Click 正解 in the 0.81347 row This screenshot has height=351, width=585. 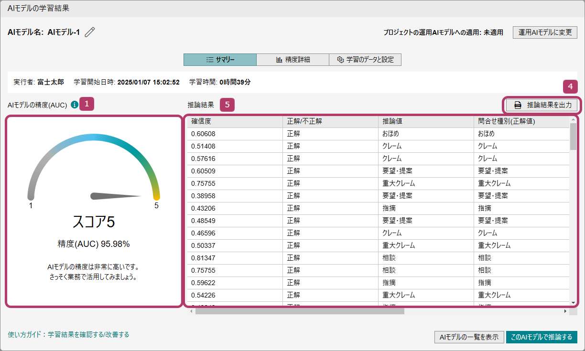click(x=330, y=258)
